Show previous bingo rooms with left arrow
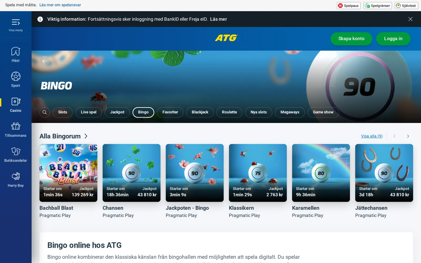Viewport: 421px width, 263px height. [394, 136]
